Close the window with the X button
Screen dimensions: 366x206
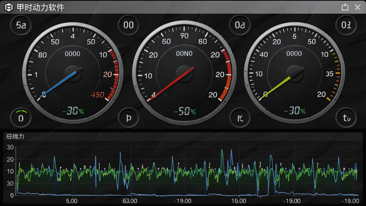[x=357, y=7]
